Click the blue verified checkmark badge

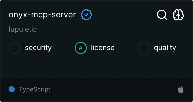click(x=86, y=15)
